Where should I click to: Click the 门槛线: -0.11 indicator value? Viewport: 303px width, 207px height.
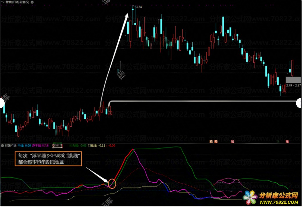coord(96,146)
